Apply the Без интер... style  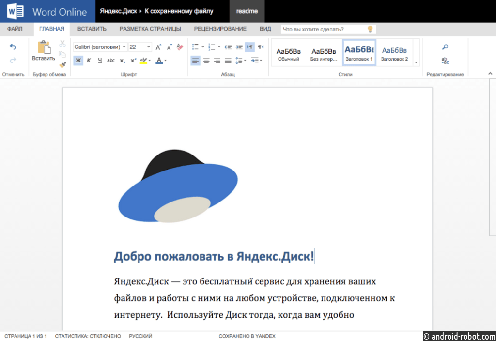click(x=324, y=53)
